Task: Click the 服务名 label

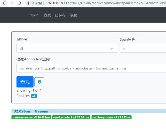Action: pyautogui.click(x=22, y=39)
